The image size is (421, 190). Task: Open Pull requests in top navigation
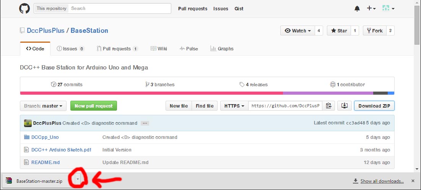click(193, 8)
